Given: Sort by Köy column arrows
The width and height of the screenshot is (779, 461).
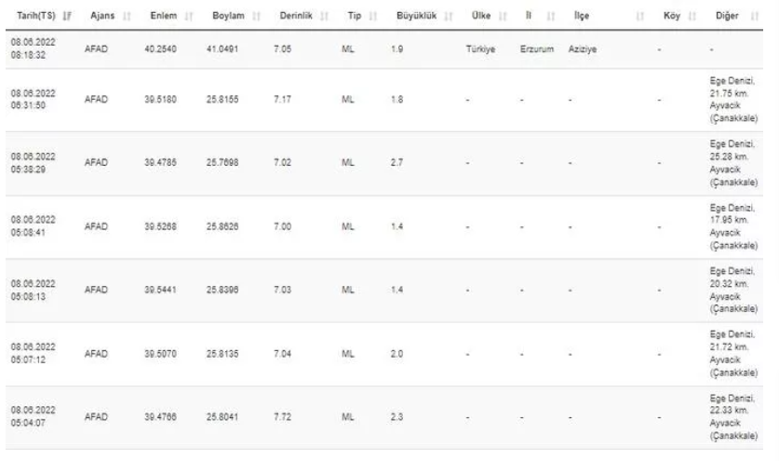Looking at the screenshot, I should [x=692, y=17].
